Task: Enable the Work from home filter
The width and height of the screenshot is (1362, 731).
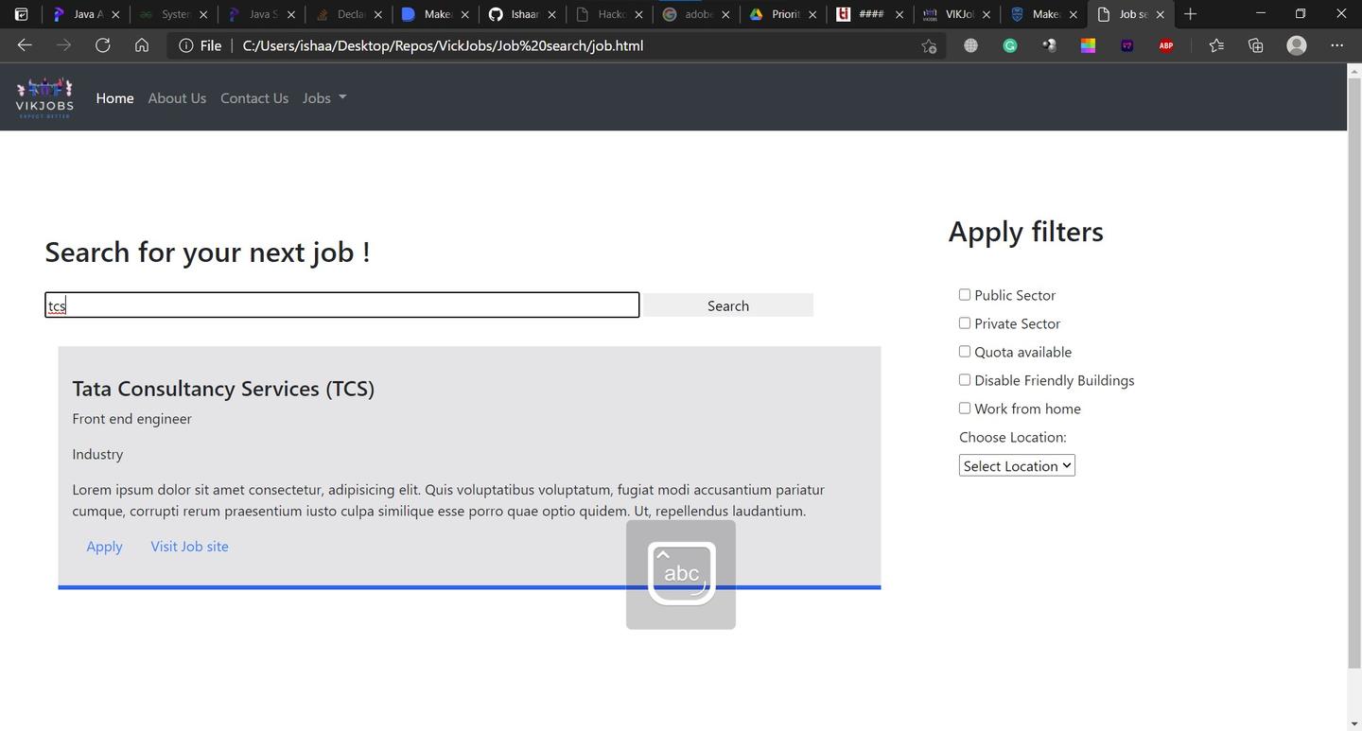Action: (x=965, y=409)
